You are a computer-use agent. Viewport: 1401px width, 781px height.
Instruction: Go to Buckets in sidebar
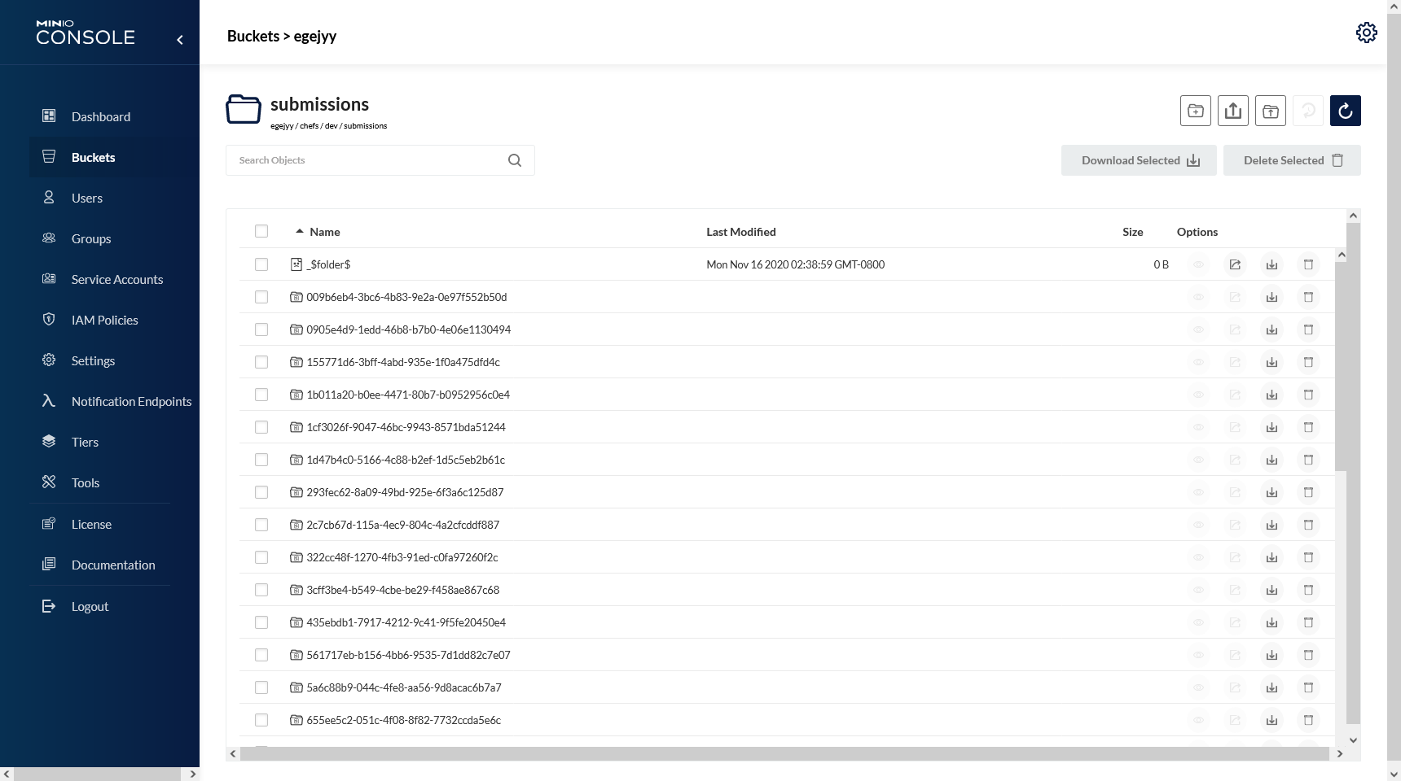tap(114, 157)
